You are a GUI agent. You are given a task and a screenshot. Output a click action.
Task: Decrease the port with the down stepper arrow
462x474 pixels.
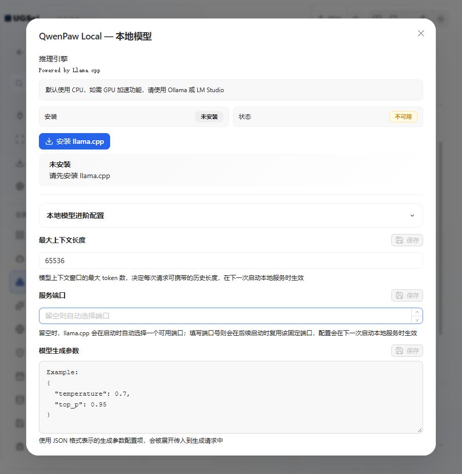click(x=417, y=320)
